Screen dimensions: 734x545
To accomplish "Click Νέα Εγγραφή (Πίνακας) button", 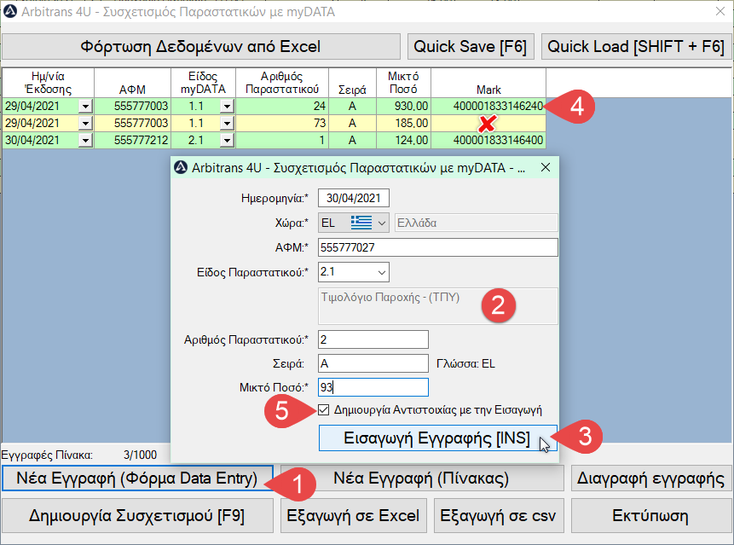I will pyautogui.click(x=421, y=478).
